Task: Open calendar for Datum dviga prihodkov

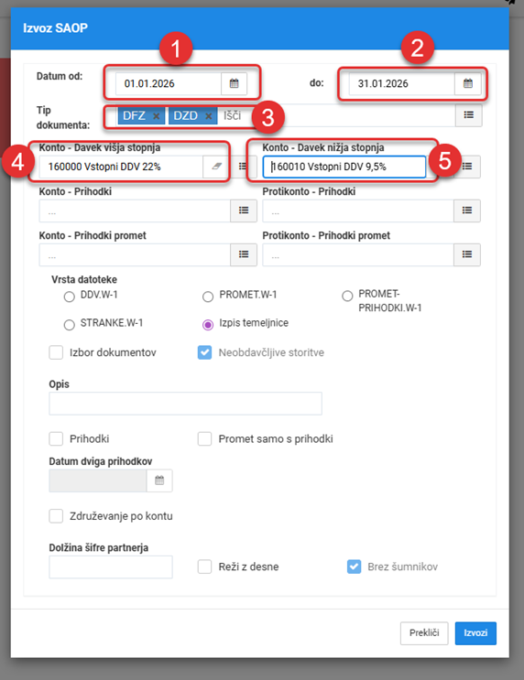Action: click(x=159, y=480)
